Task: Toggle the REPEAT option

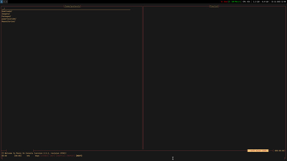Action: [71, 156]
